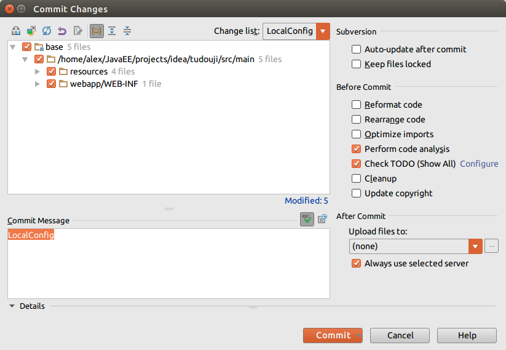Open the Upload files to dropdown
506x350 pixels.
(x=475, y=246)
